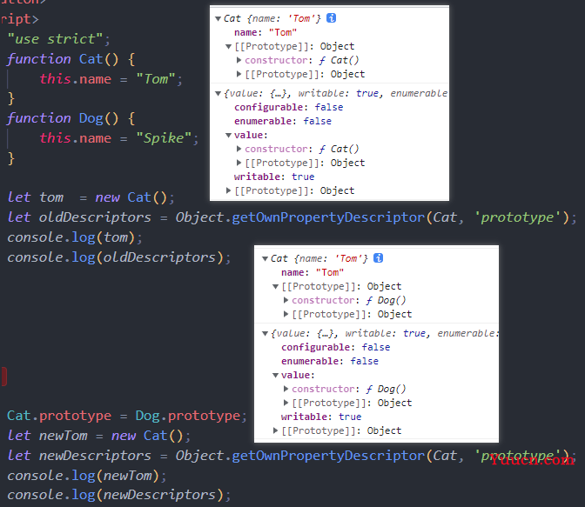Screen dimensions: 585x507
Task: Click the 'let newDescriptors' declaration line
Action: [292, 456]
